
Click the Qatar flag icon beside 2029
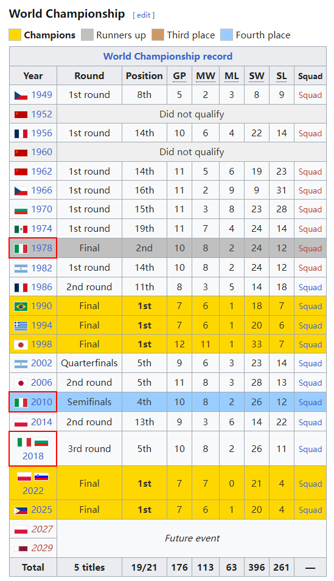21,548
